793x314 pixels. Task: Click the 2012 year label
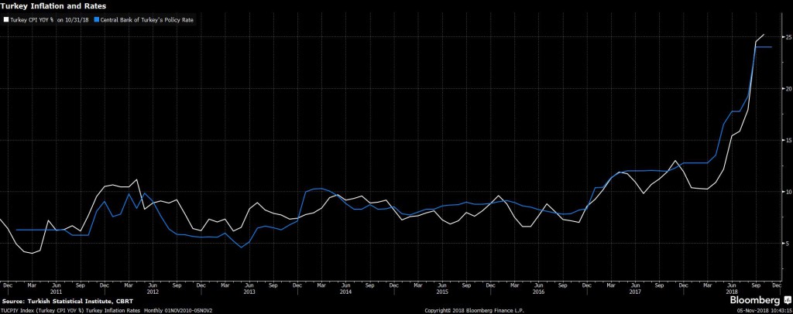153,292
